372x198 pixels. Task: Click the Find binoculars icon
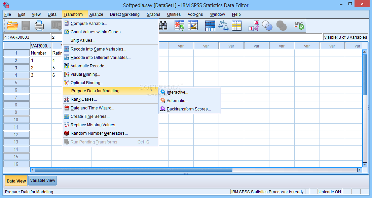click(x=163, y=26)
